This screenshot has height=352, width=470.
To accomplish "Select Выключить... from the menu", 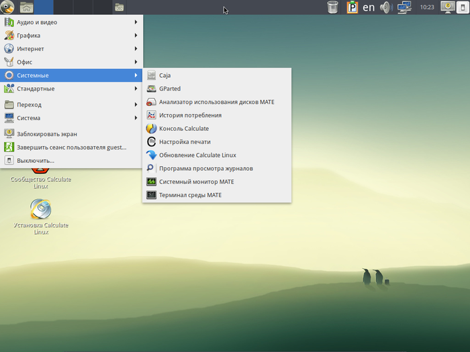I will 71,160.
